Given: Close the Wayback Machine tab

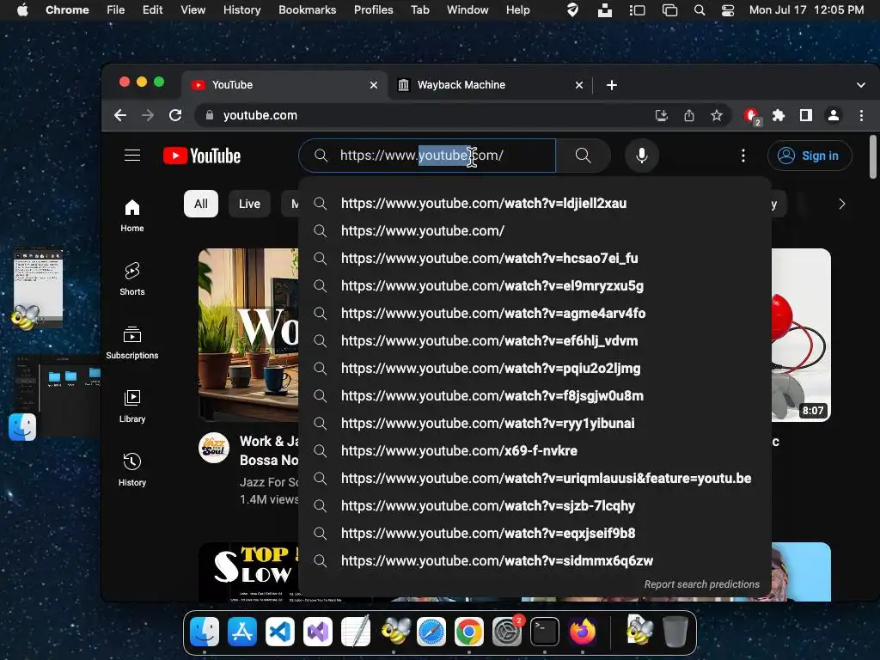Looking at the screenshot, I should [x=578, y=85].
